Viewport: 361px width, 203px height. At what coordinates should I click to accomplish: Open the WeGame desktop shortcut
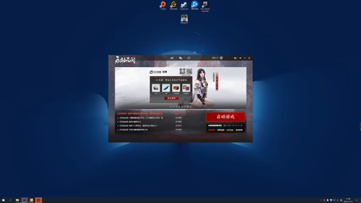coord(174,5)
